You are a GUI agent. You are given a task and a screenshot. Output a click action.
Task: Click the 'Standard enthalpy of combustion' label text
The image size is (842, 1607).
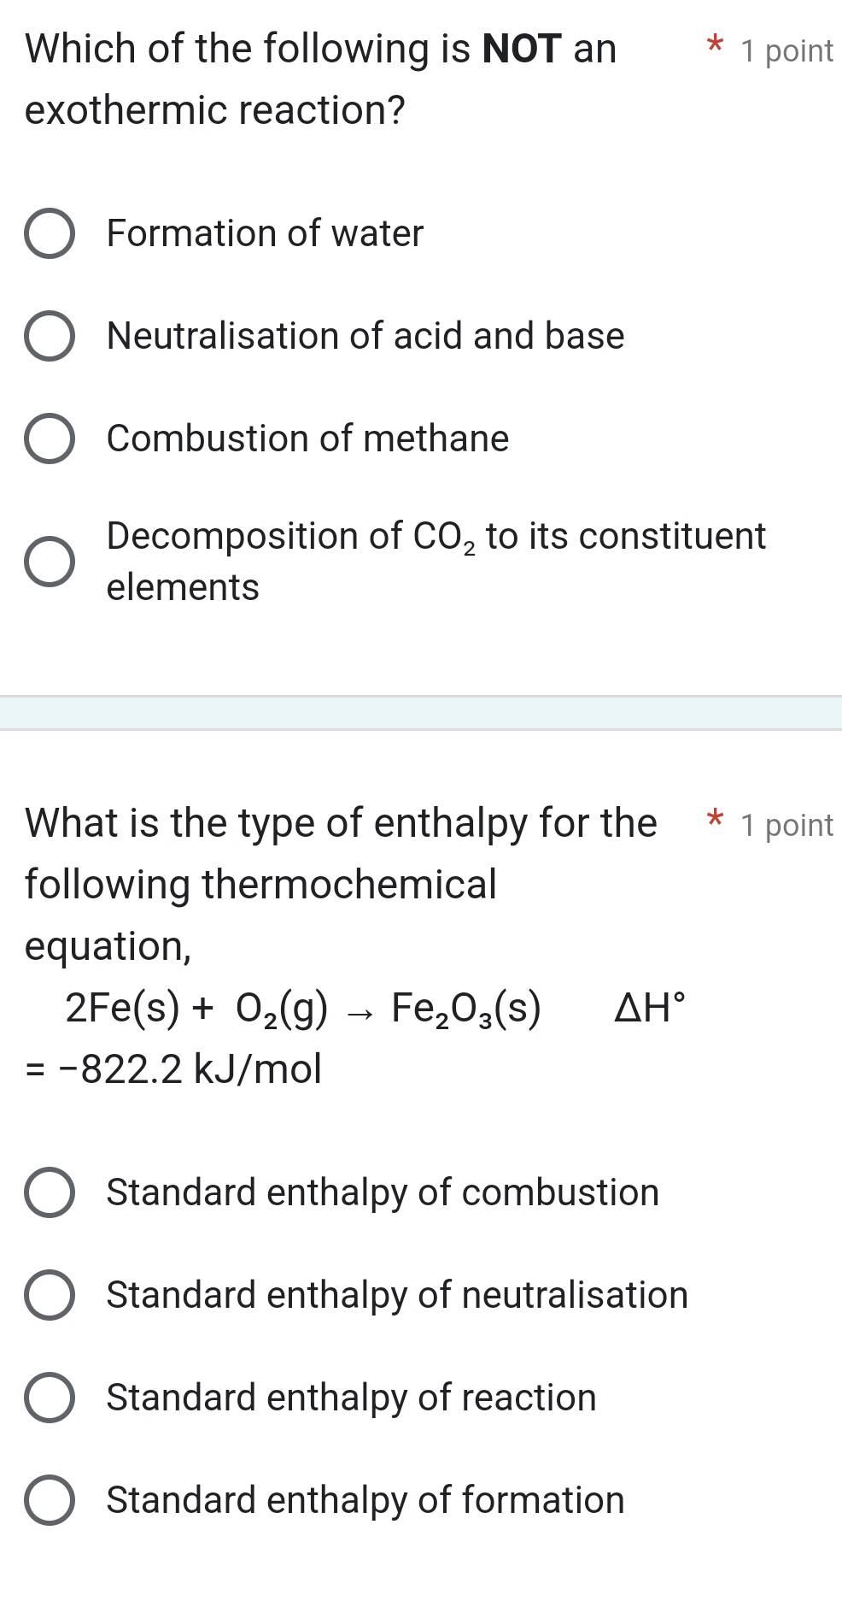pos(383,1192)
